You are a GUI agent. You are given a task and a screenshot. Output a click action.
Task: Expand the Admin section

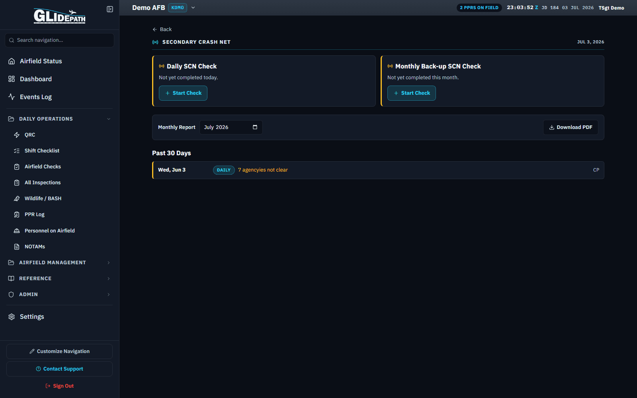click(59, 295)
